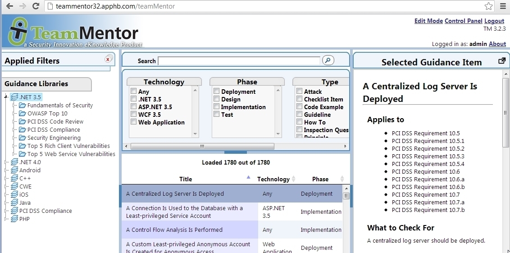This screenshot has width=510, height=253.
Task: Pop out the Selected Guidance Item panel
Action: pos(502,61)
